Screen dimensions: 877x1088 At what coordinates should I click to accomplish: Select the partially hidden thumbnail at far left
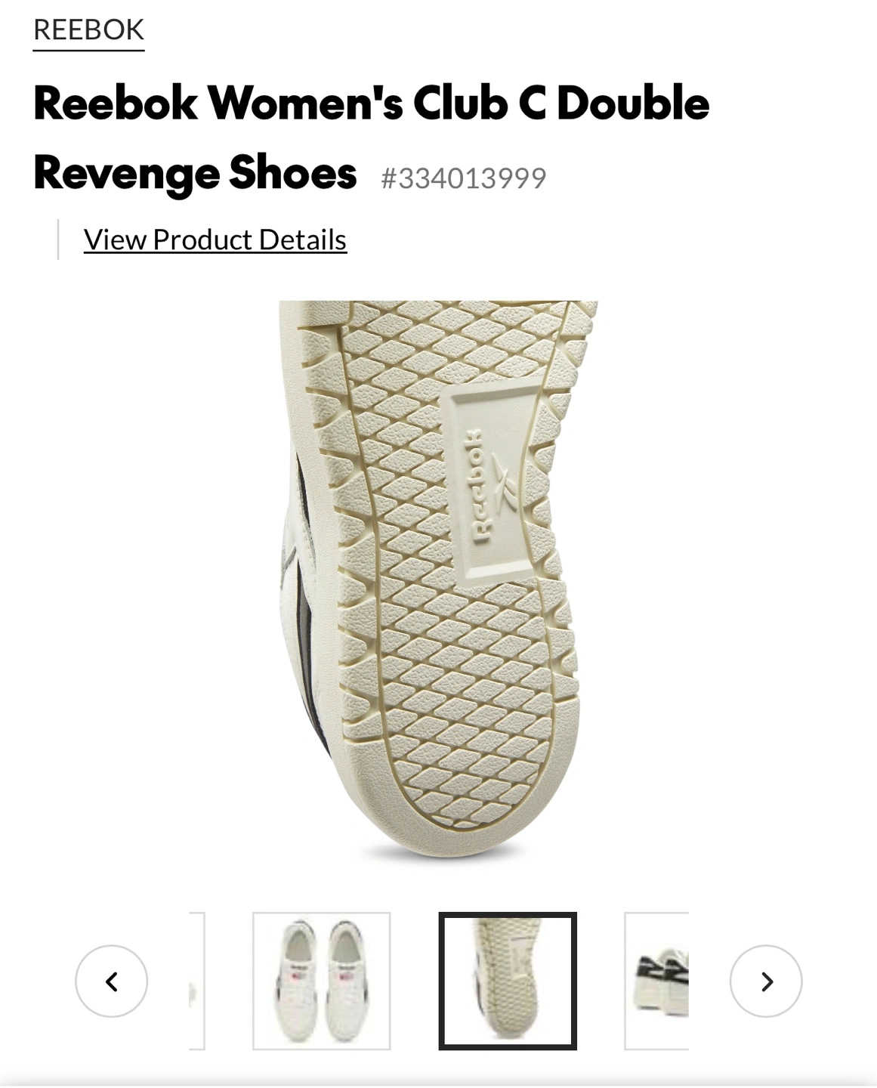[196, 981]
